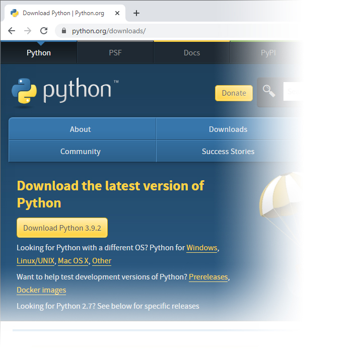Open the Docker images link
The image size is (356, 356).
pos(41,290)
